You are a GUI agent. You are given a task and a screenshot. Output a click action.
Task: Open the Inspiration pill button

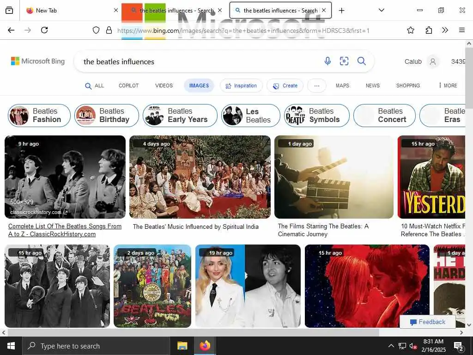pyautogui.click(x=241, y=86)
